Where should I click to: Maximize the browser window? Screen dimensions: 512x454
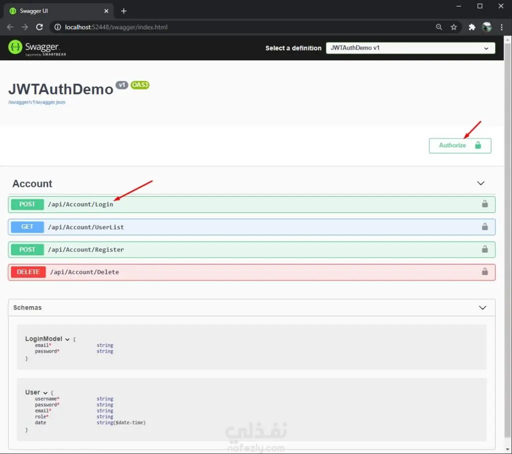pyautogui.click(x=479, y=6)
